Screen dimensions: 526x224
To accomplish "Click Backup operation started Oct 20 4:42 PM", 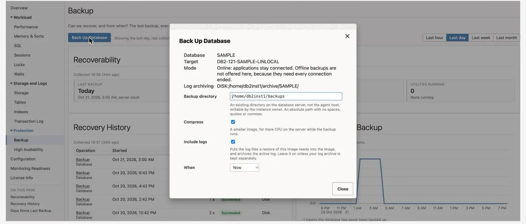I will pyautogui.click(x=83, y=186).
